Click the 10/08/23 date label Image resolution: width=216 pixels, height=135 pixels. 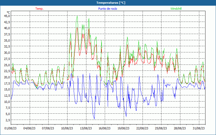pos(67,128)
